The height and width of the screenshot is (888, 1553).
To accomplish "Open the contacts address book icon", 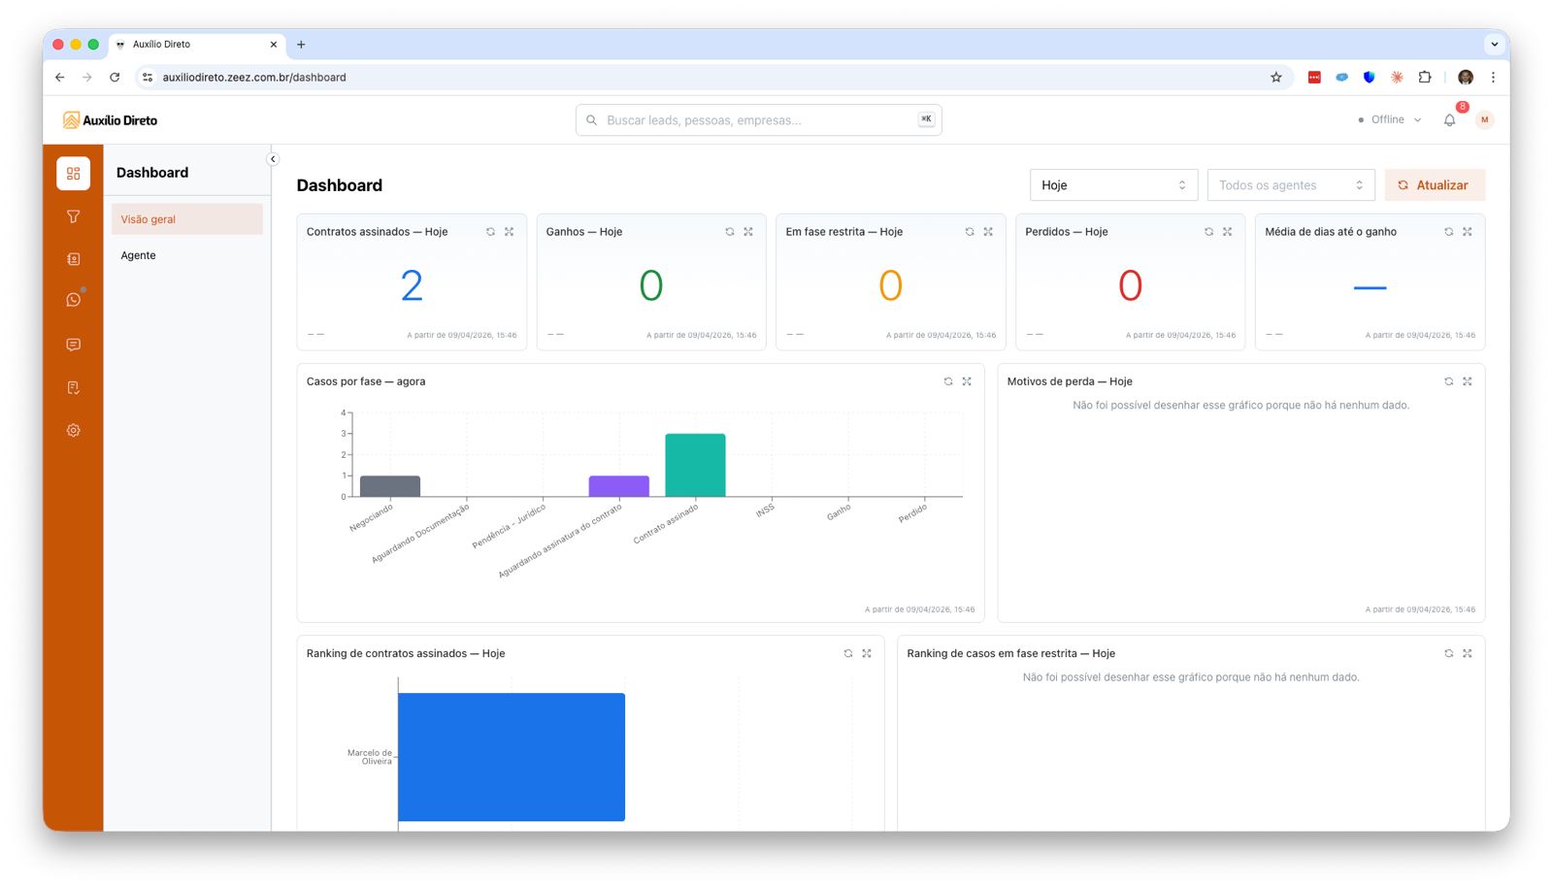I will [x=73, y=257].
